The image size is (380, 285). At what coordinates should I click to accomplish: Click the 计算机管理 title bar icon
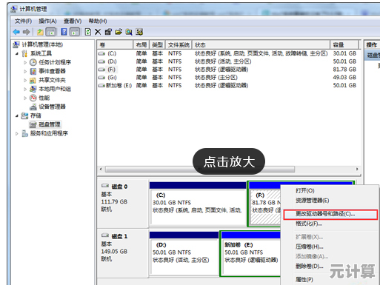pyautogui.click(x=14, y=10)
